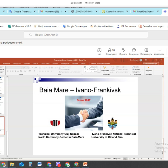The image size is (168, 168).
Task: Open the Спільний доступ share dropdown
Action: [151, 64]
